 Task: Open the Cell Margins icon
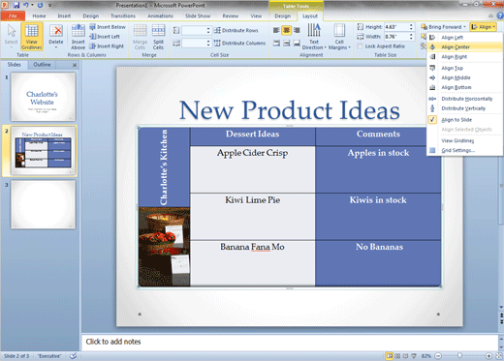339,37
